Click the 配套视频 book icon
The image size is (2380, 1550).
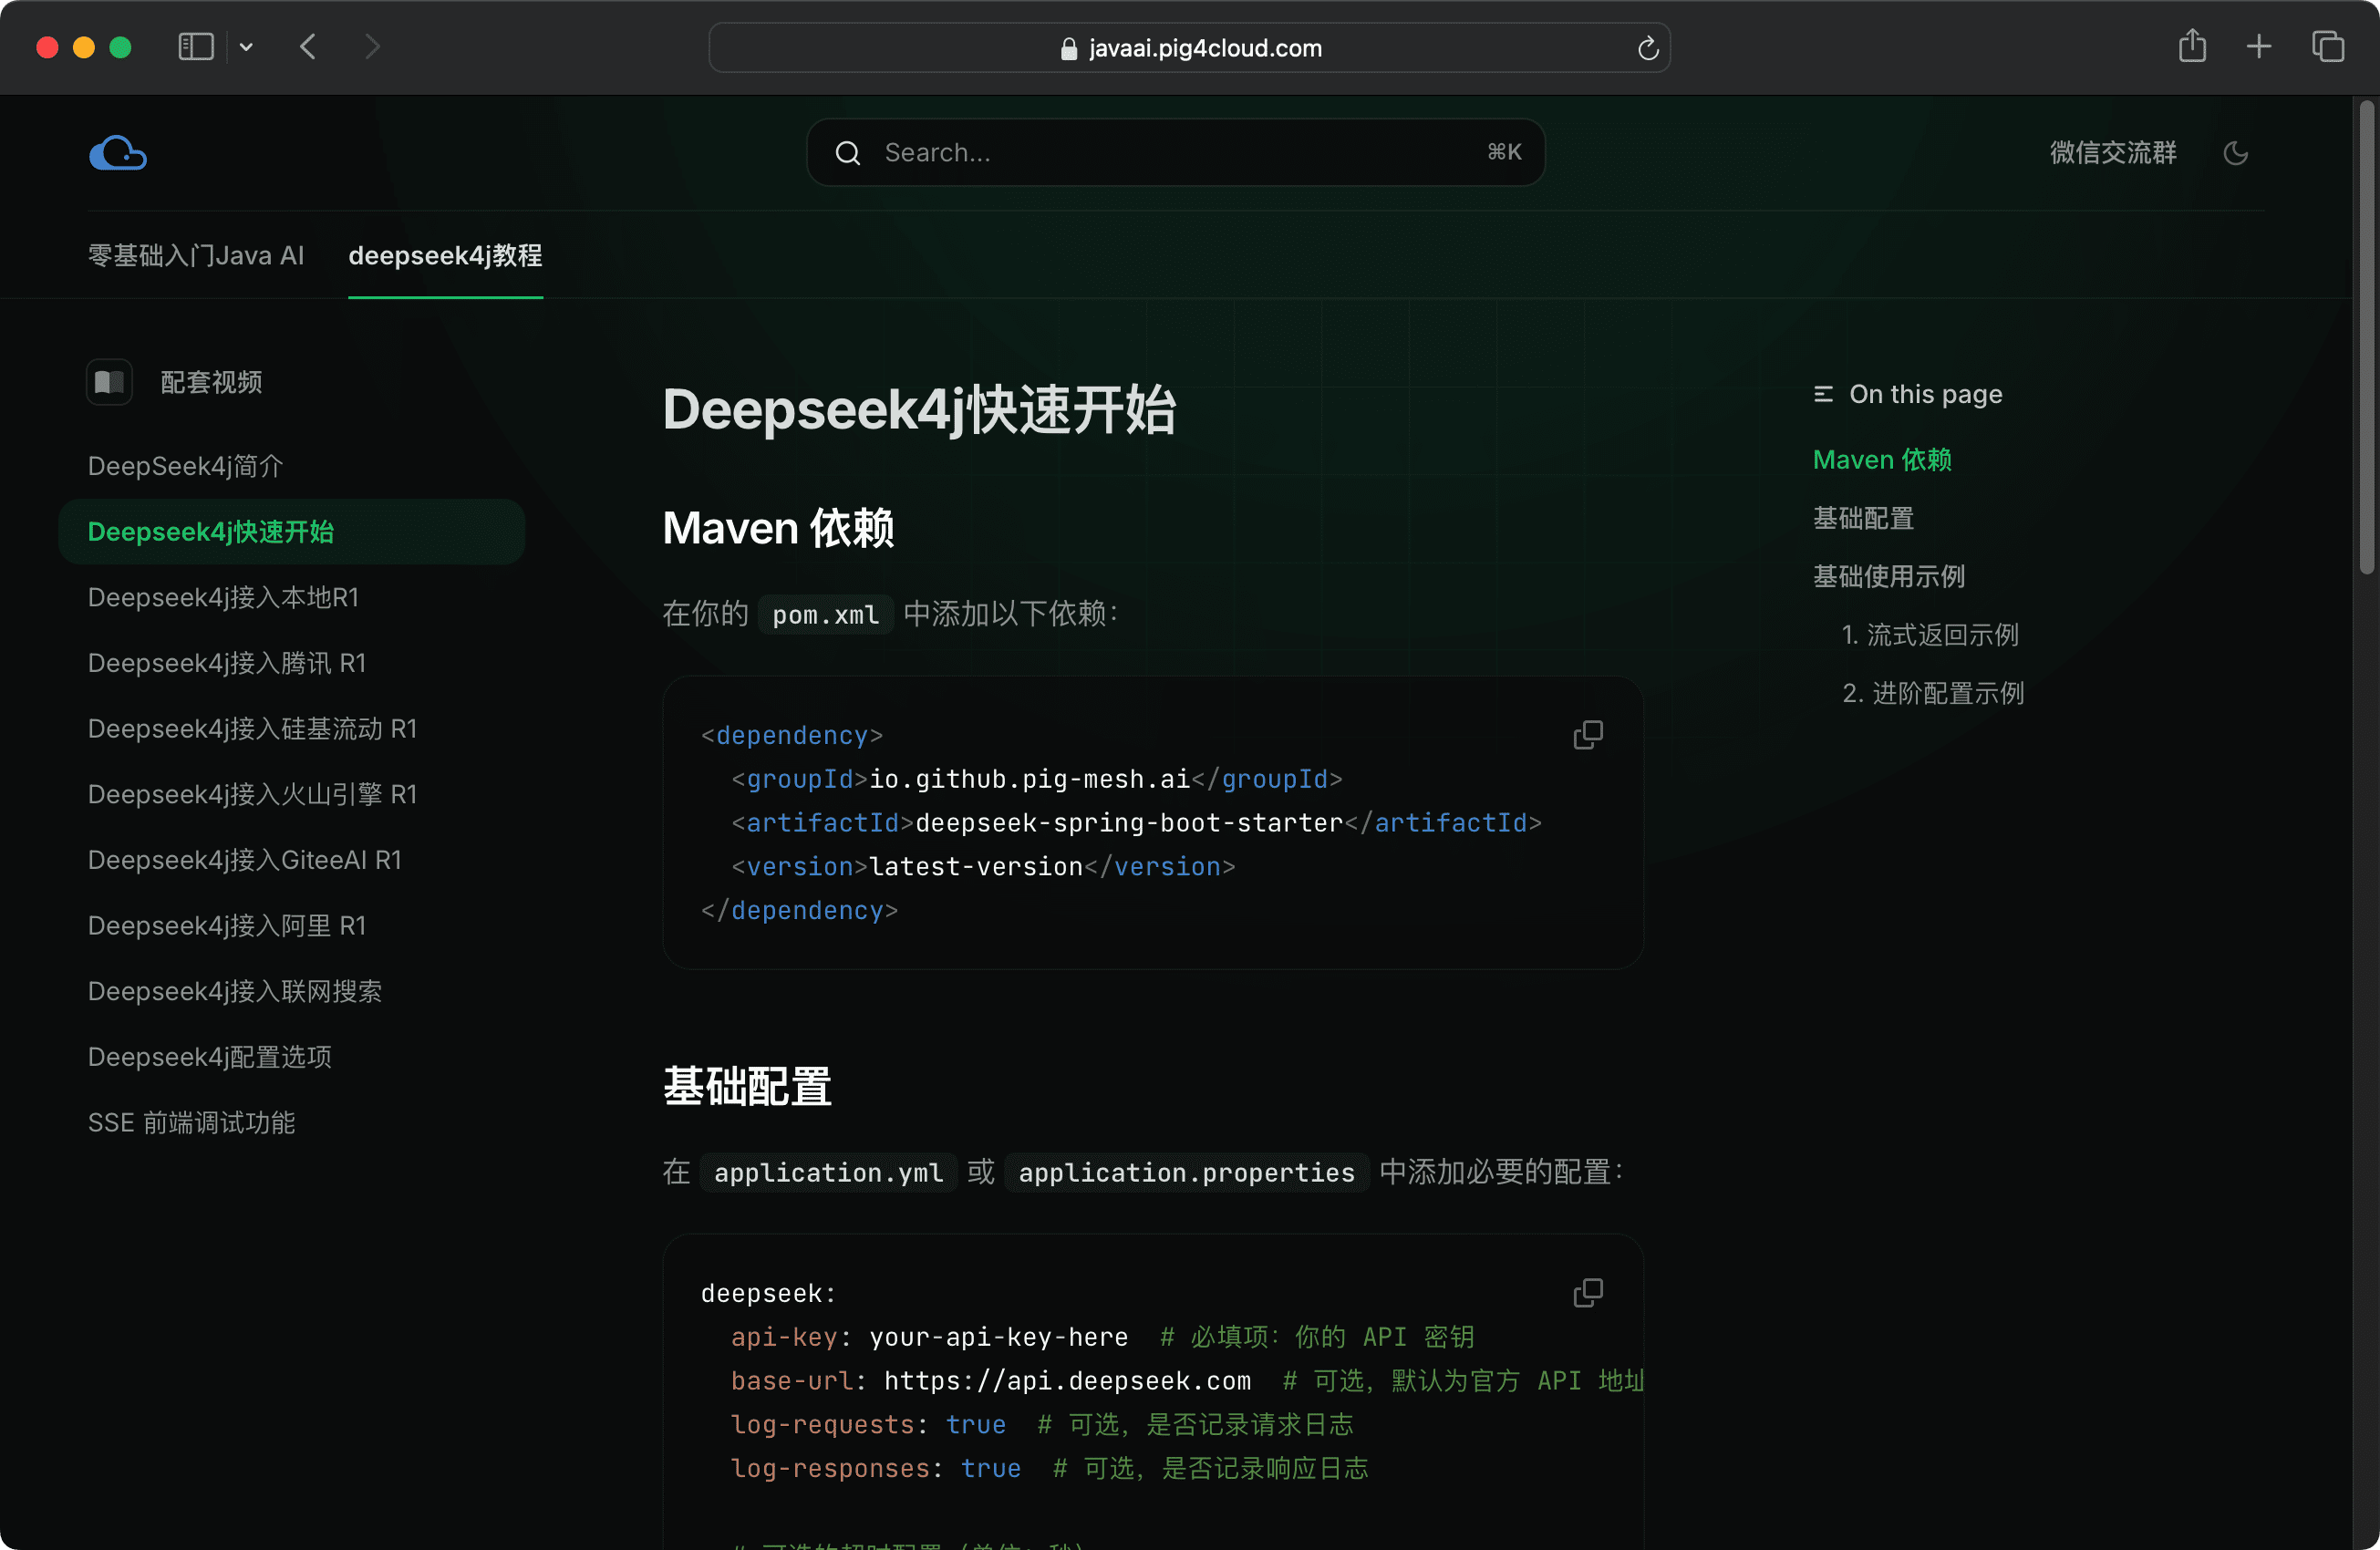(x=109, y=382)
